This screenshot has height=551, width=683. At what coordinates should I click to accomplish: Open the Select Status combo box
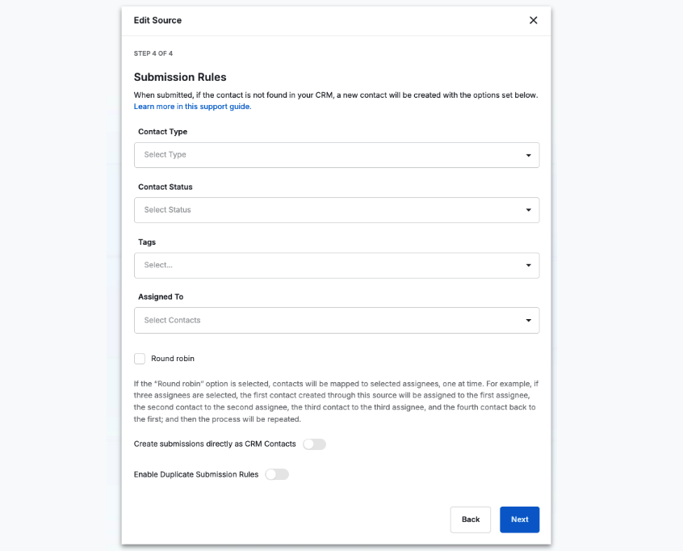[x=323, y=210]
